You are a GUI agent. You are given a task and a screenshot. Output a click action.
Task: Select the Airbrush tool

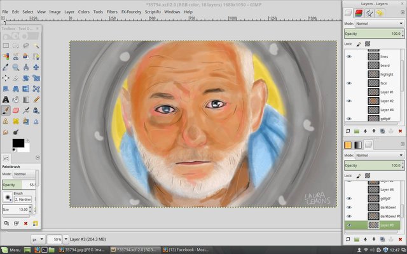click(26, 110)
